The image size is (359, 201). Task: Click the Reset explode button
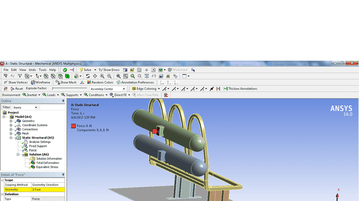[17, 88]
